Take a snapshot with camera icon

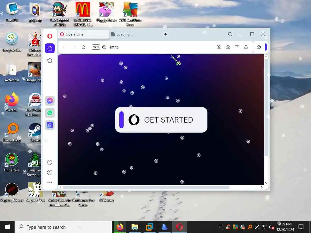tap(228, 47)
